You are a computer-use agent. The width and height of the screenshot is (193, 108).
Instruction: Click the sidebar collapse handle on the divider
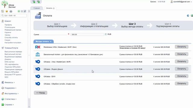tap(29, 55)
